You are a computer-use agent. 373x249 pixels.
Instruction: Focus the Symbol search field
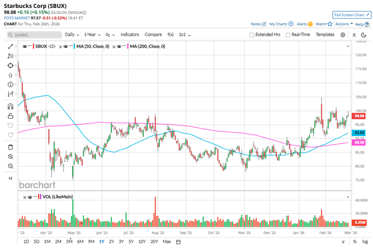(x=34, y=35)
